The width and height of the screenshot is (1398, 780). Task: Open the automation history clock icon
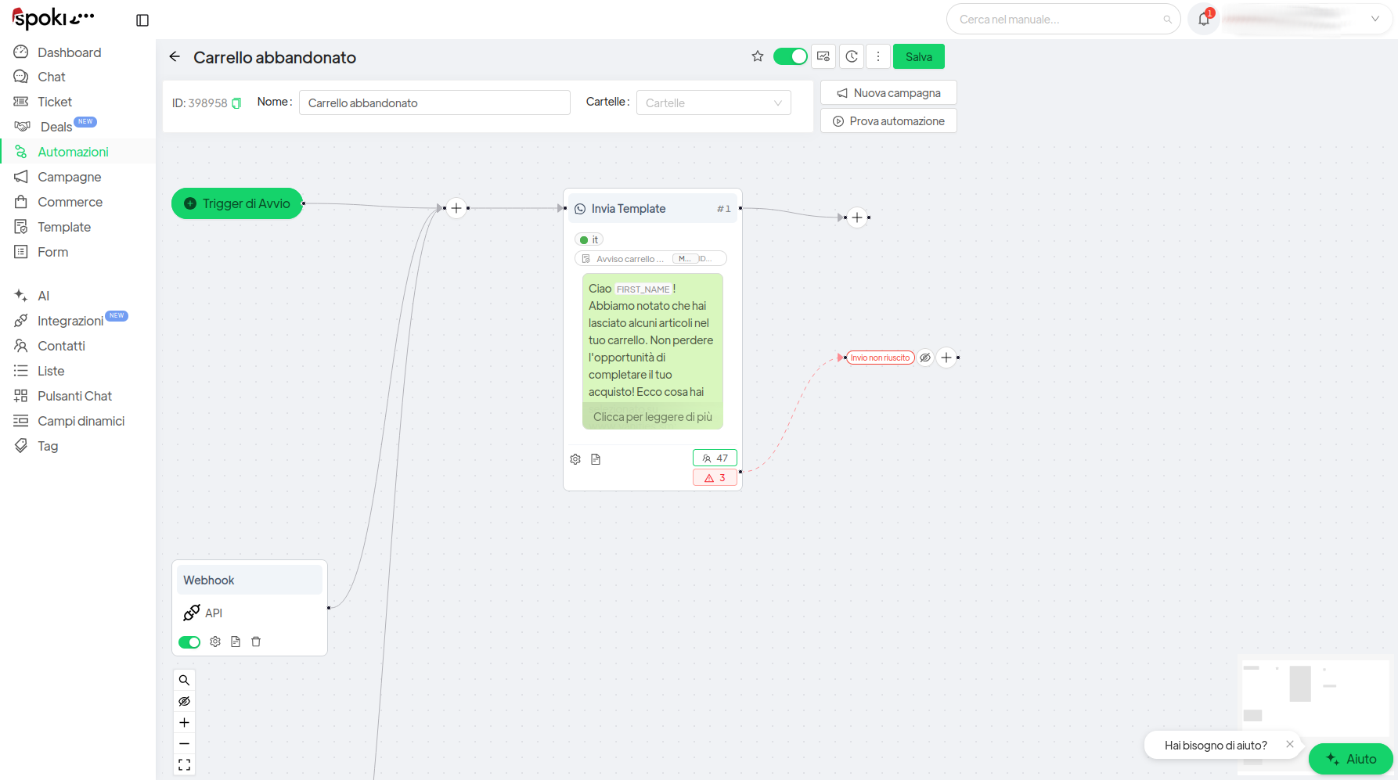(852, 56)
